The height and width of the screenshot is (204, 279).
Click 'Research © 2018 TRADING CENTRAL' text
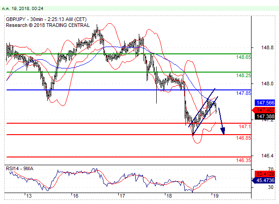coord(48,25)
